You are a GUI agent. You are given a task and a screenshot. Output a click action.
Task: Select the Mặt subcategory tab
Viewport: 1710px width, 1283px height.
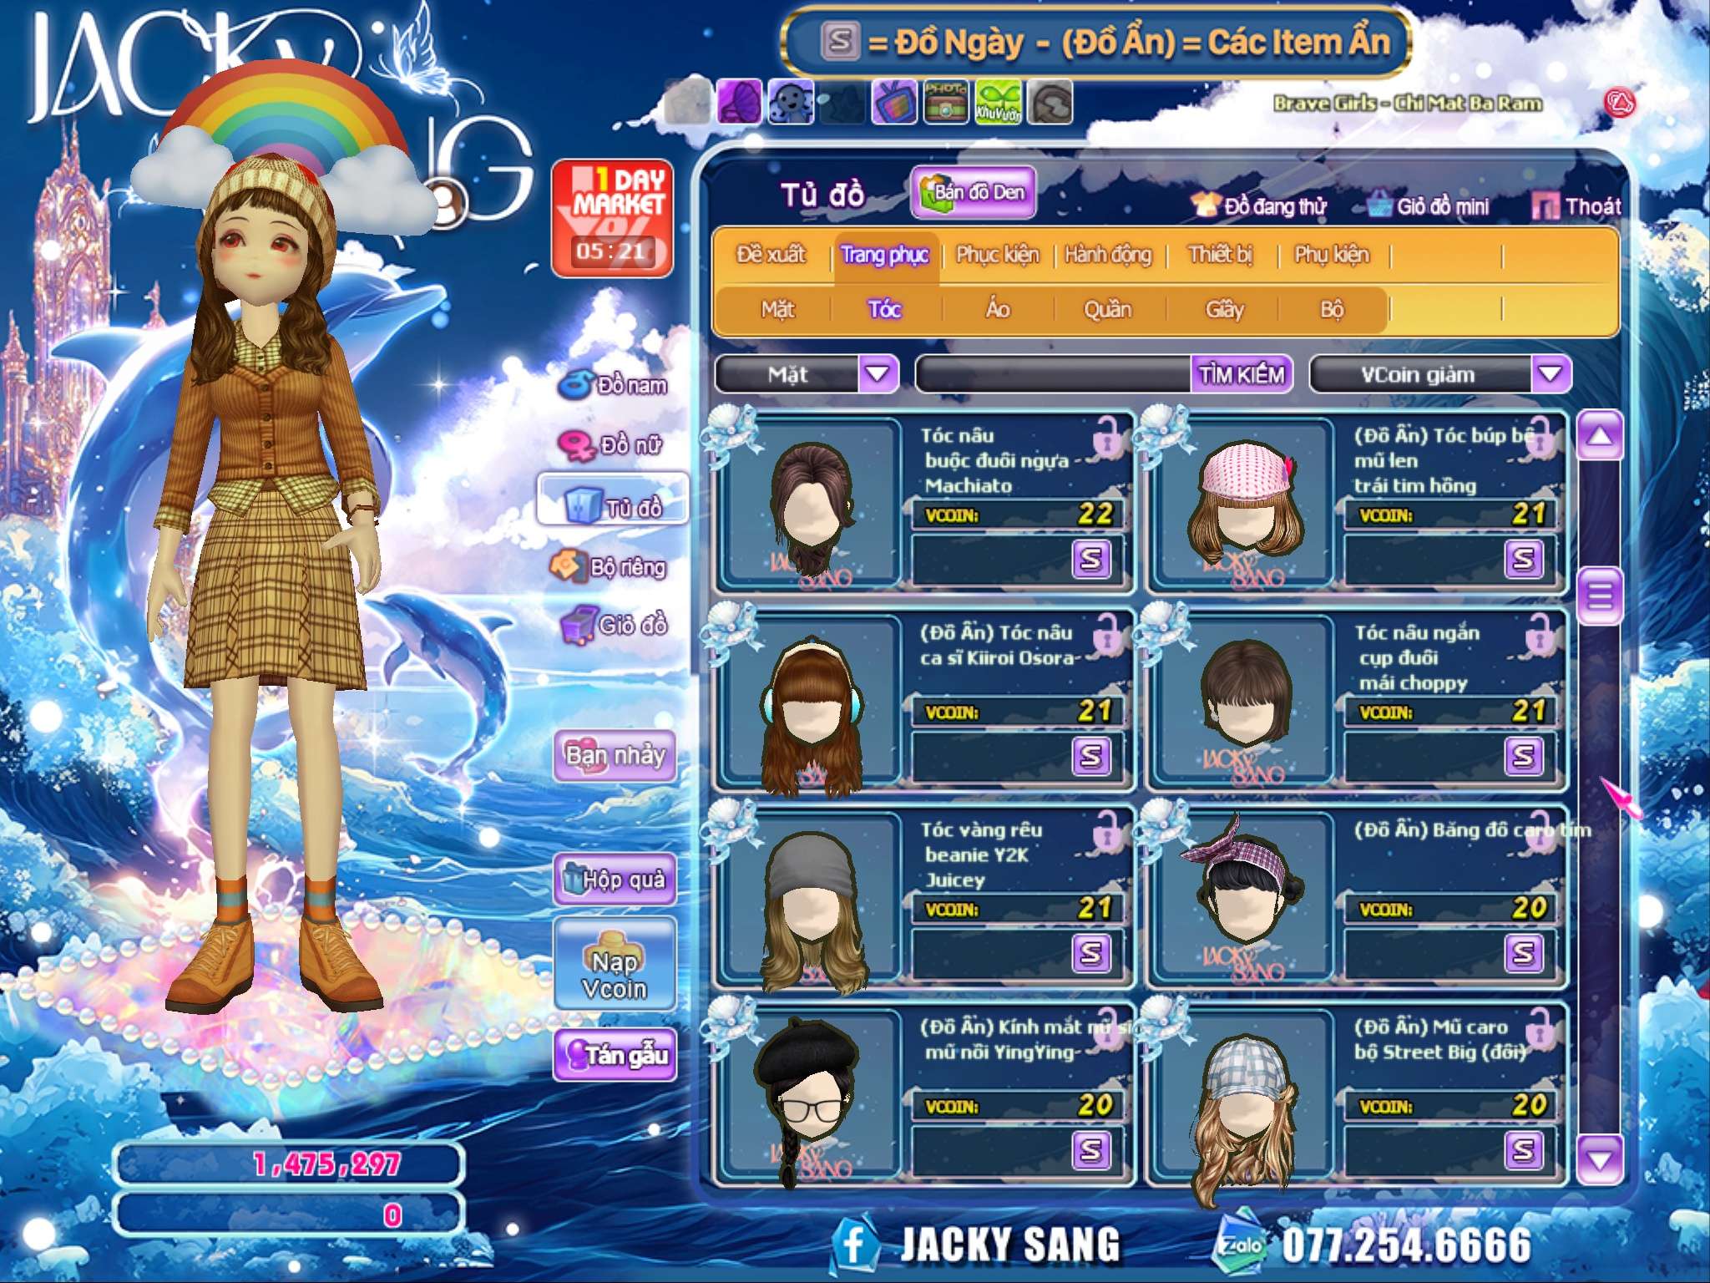coord(777,309)
